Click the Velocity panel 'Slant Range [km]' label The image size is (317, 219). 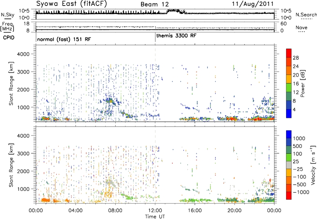tap(11, 165)
